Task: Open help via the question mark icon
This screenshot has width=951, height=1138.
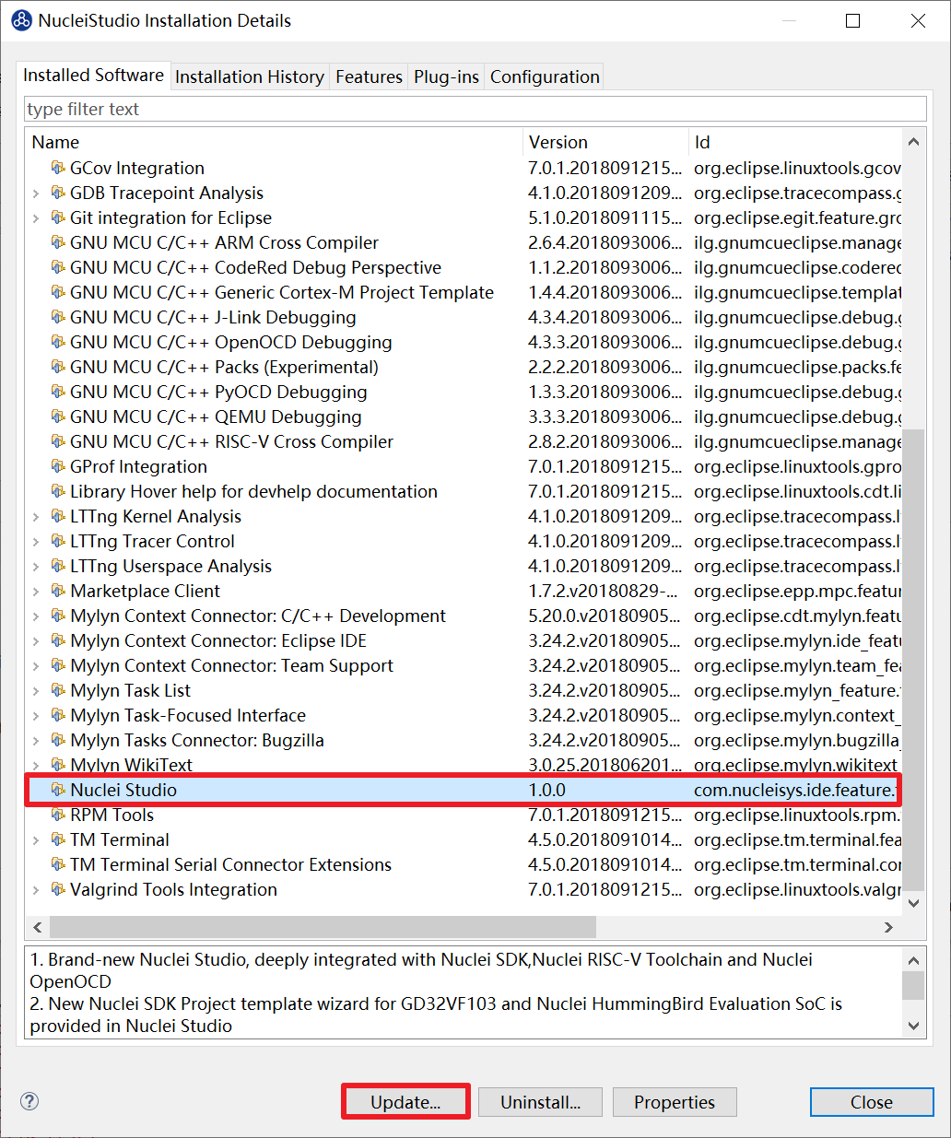Action: (29, 1101)
